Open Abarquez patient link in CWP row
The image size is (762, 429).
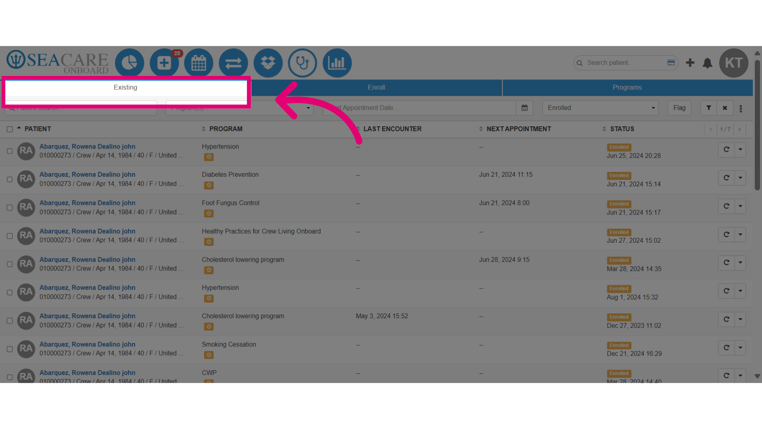pyautogui.click(x=87, y=373)
